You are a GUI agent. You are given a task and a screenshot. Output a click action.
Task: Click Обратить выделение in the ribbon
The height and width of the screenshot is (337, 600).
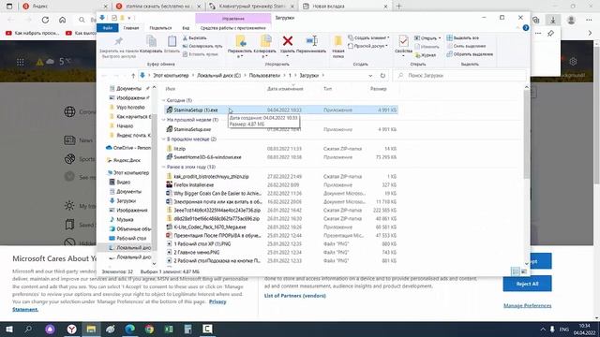point(470,54)
